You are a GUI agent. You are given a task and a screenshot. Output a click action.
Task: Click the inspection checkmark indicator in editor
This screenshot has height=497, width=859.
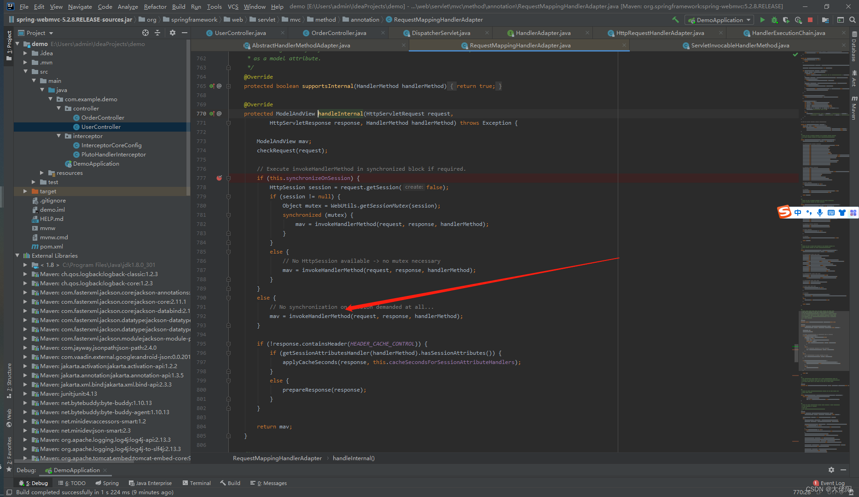[795, 55]
